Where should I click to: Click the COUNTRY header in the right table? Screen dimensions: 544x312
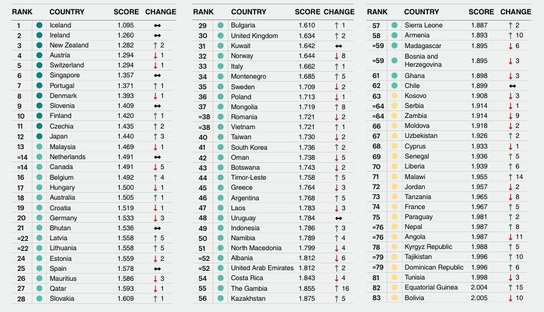click(422, 12)
